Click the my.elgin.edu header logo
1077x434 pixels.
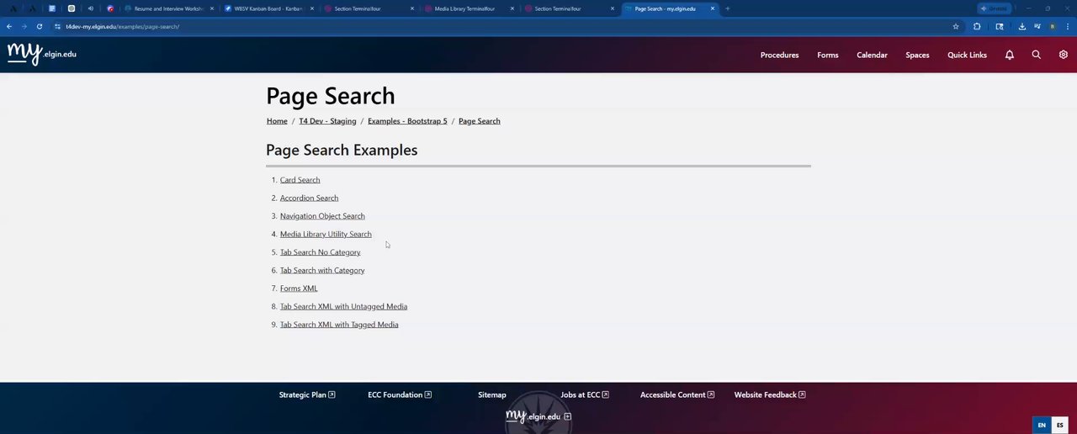point(41,54)
